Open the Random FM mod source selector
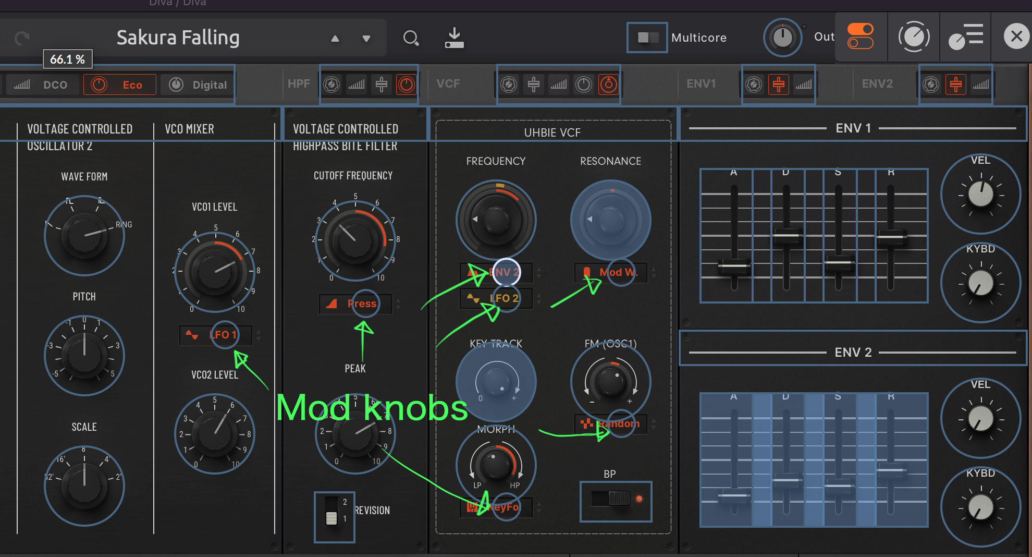The height and width of the screenshot is (557, 1032). (x=611, y=423)
